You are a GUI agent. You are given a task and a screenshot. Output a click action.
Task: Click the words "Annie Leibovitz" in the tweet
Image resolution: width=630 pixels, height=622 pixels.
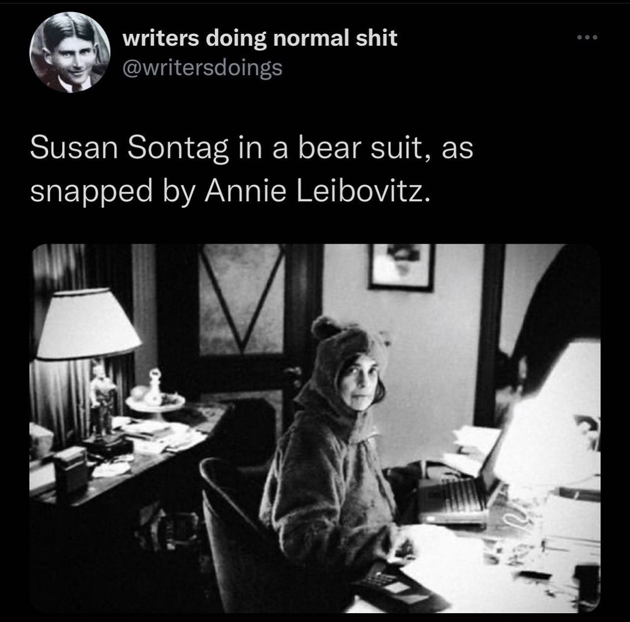pyautogui.click(x=317, y=191)
